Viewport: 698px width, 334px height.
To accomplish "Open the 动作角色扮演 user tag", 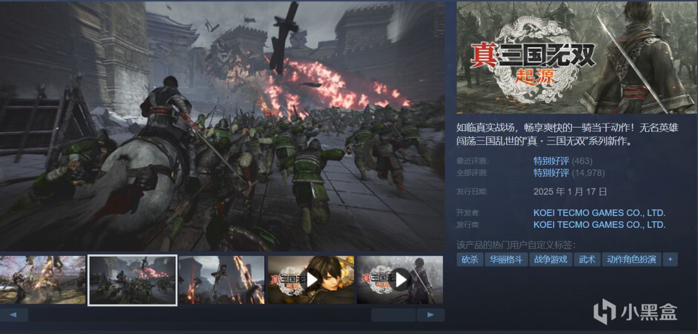I will [x=631, y=259].
